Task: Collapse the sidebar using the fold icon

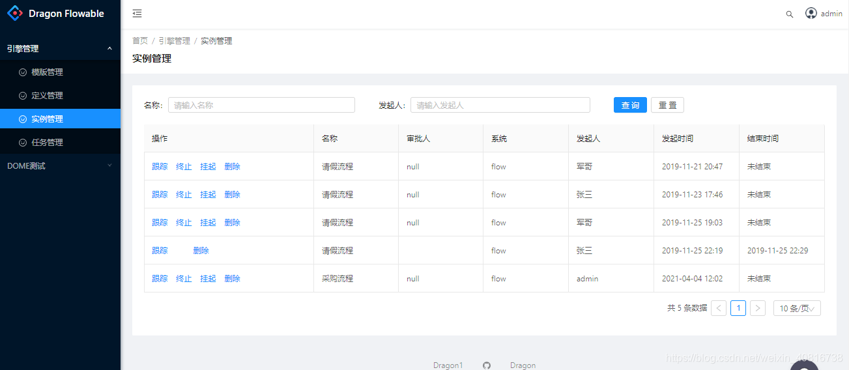Action: pyautogui.click(x=137, y=14)
